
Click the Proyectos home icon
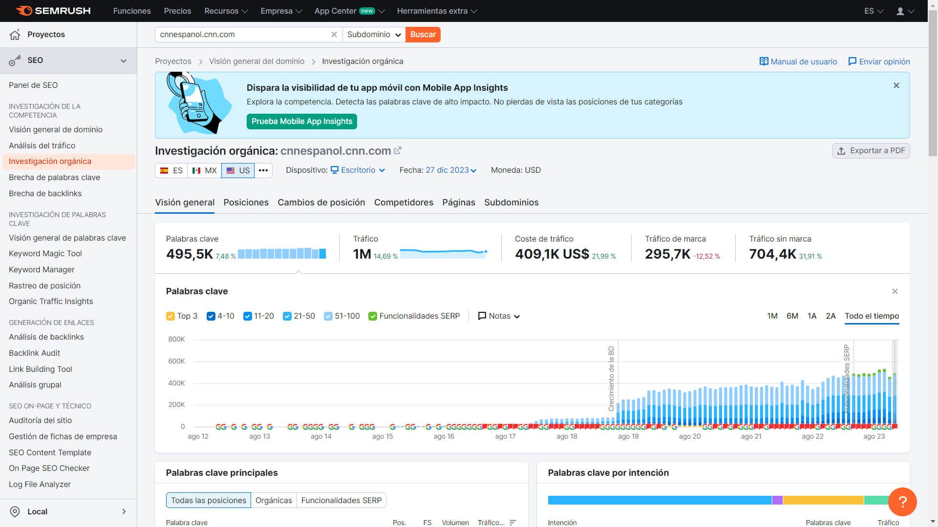click(x=15, y=35)
